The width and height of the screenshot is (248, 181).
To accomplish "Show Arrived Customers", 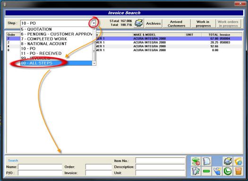I will coord(176,24).
